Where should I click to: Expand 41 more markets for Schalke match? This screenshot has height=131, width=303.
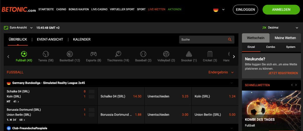coord(16,101)
